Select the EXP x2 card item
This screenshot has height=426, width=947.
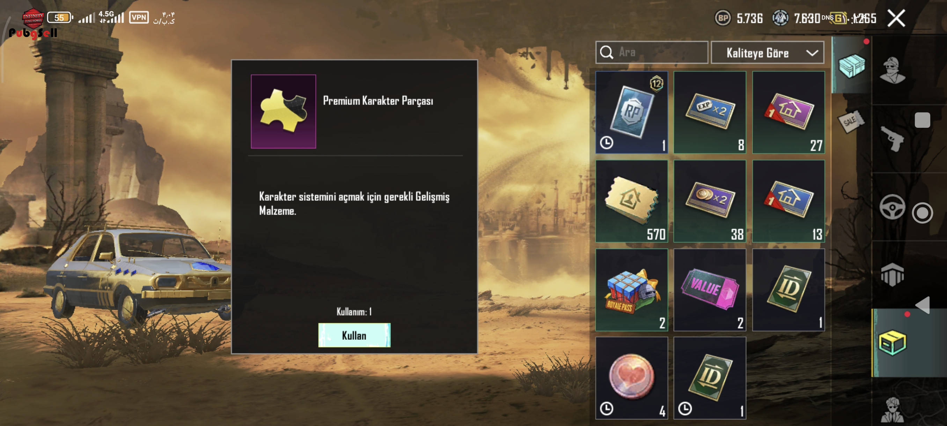pyautogui.click(x=710, y=112)
